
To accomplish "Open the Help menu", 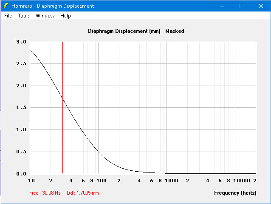I will point(65,16).
